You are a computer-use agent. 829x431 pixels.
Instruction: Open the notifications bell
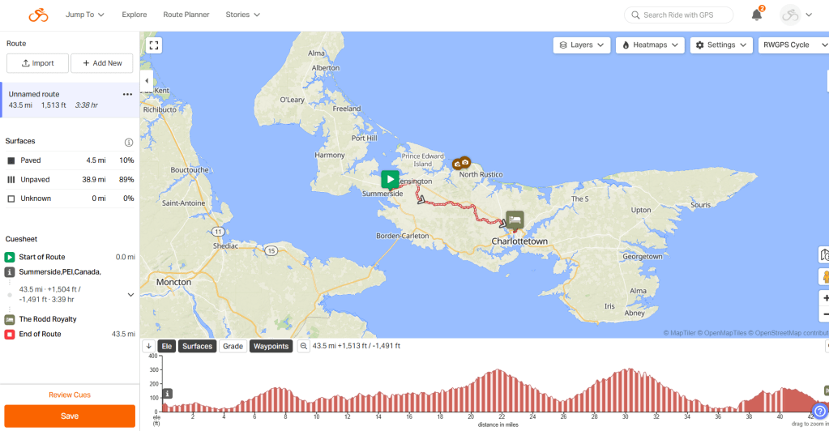(756, 15)
